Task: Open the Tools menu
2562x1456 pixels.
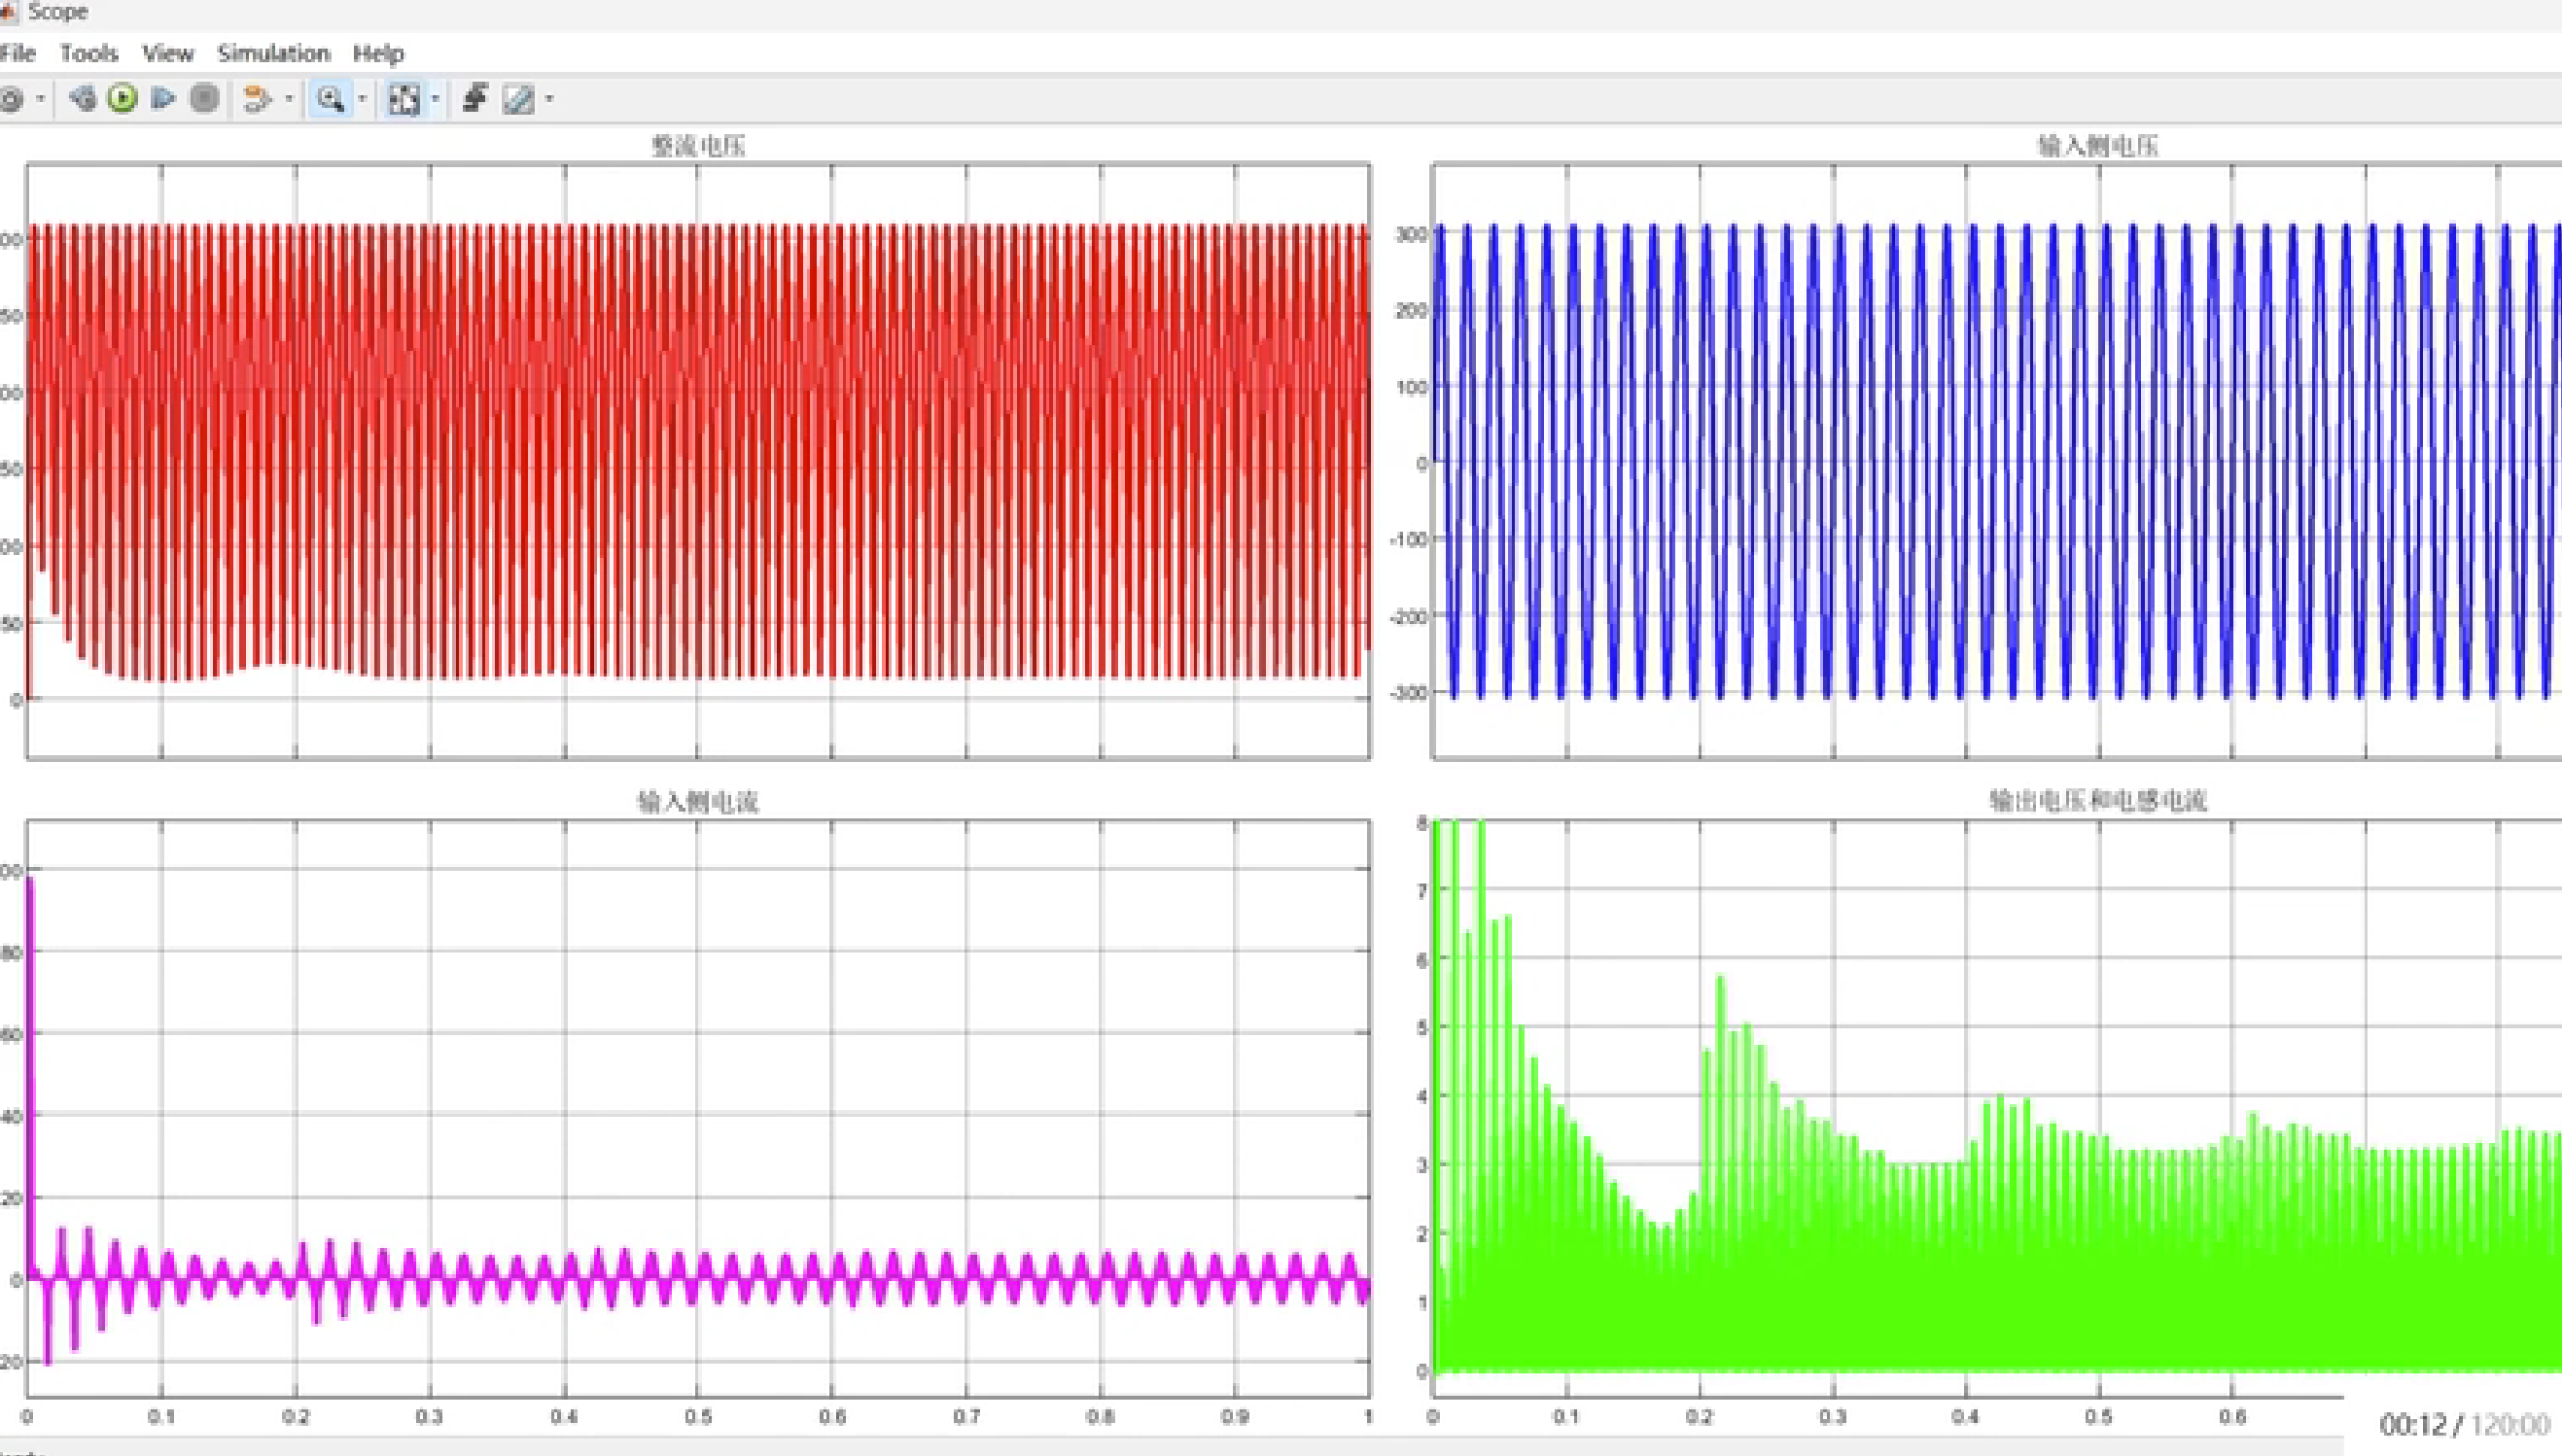Action: [89, 53]
